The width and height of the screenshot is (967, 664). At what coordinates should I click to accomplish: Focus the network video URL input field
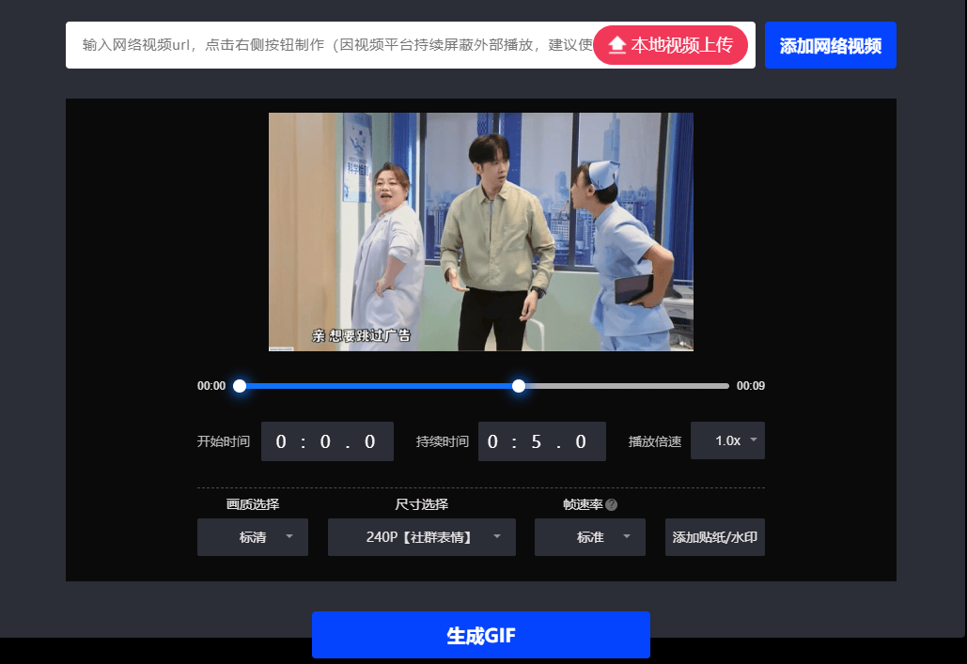(329, 45)
